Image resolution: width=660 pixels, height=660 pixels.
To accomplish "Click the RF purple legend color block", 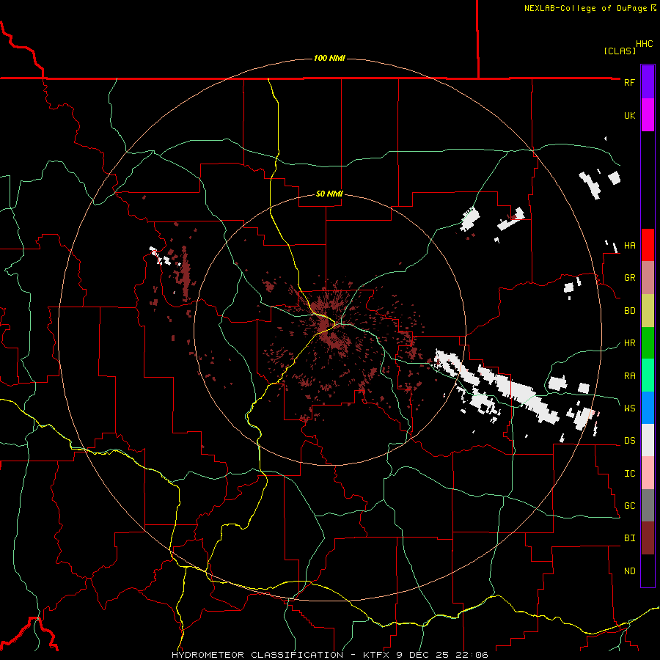I will click(648, 82).
